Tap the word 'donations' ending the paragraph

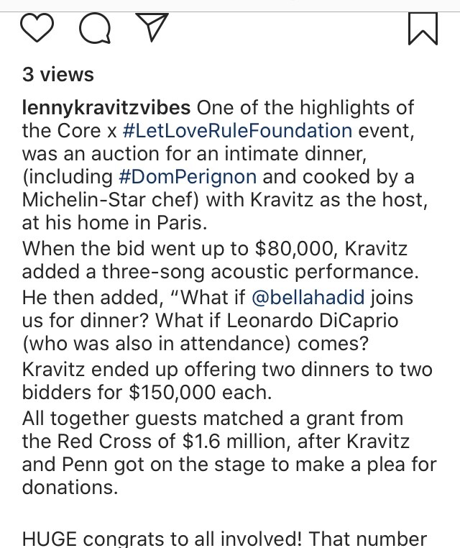70,487
